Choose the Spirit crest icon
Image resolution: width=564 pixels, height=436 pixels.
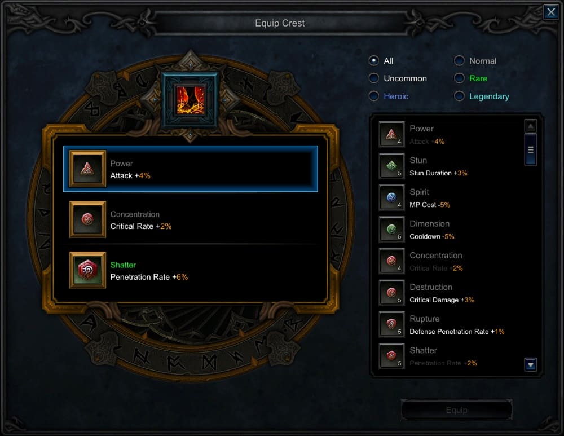392,197
